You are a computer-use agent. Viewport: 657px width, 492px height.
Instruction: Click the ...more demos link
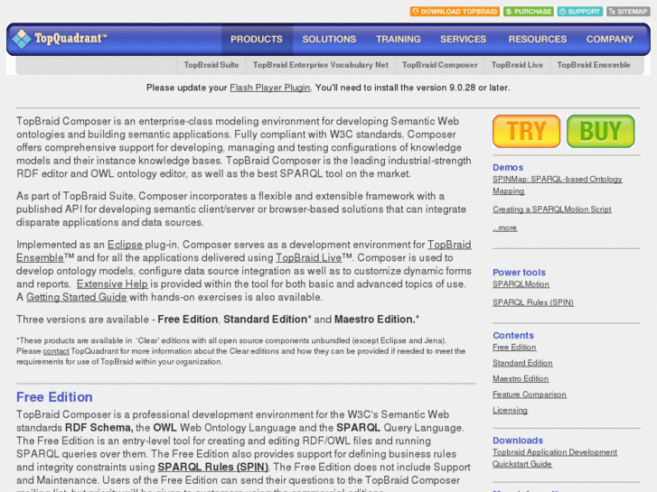[505, 228]
